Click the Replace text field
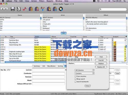The image size is (128, 95). 84,63
